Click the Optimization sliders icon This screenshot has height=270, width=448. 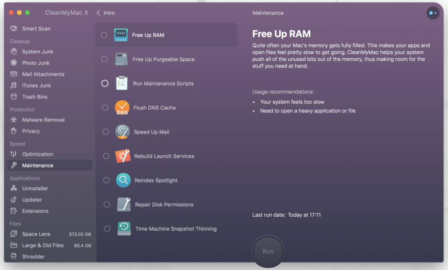pos(14,154)
